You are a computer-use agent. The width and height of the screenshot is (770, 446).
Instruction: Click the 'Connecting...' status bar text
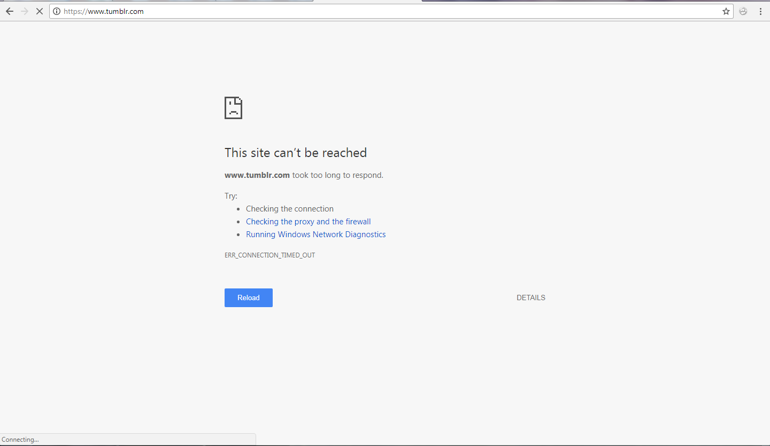[x=20, y=440]
